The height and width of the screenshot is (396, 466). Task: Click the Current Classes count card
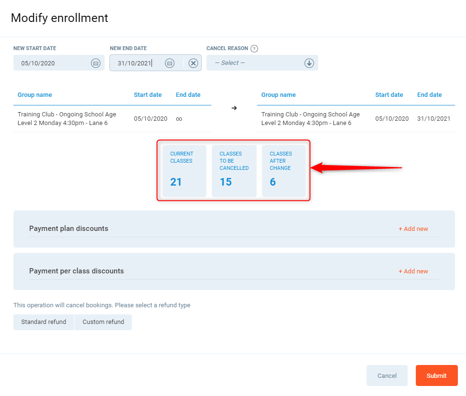[184, 171]
